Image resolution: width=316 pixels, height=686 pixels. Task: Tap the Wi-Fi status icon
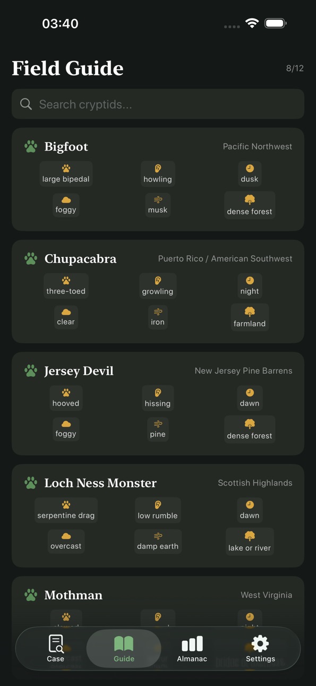coord(252,23)
